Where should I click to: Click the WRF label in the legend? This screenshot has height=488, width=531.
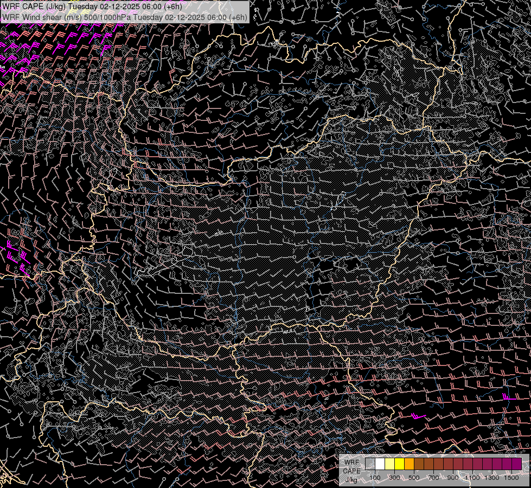coord(351,463)
